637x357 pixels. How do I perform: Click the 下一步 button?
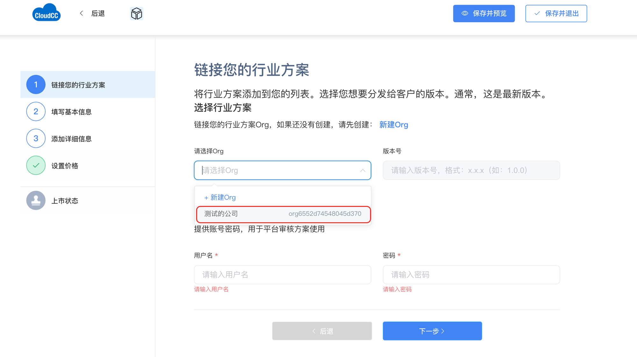[432, 331]
